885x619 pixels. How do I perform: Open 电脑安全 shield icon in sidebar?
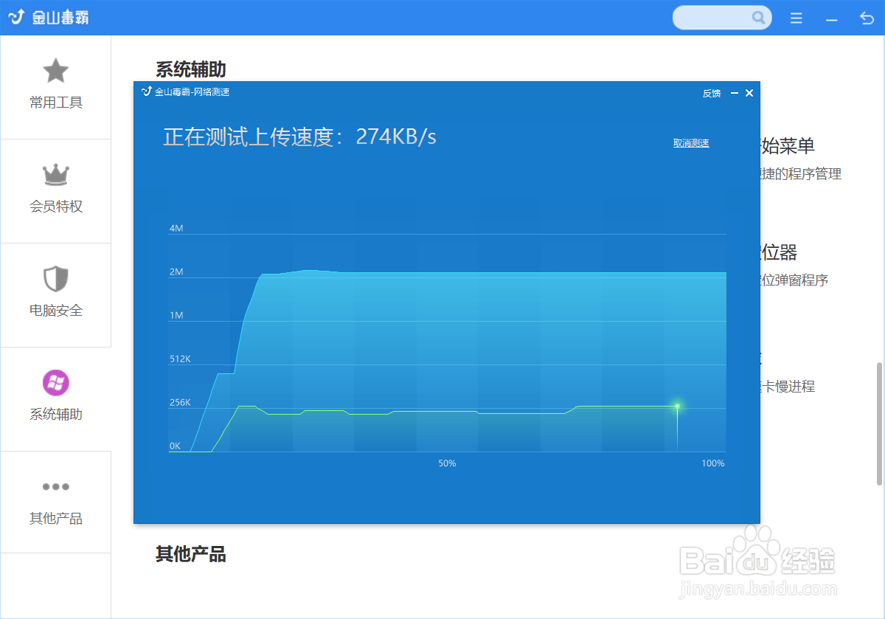click(55, 279)
